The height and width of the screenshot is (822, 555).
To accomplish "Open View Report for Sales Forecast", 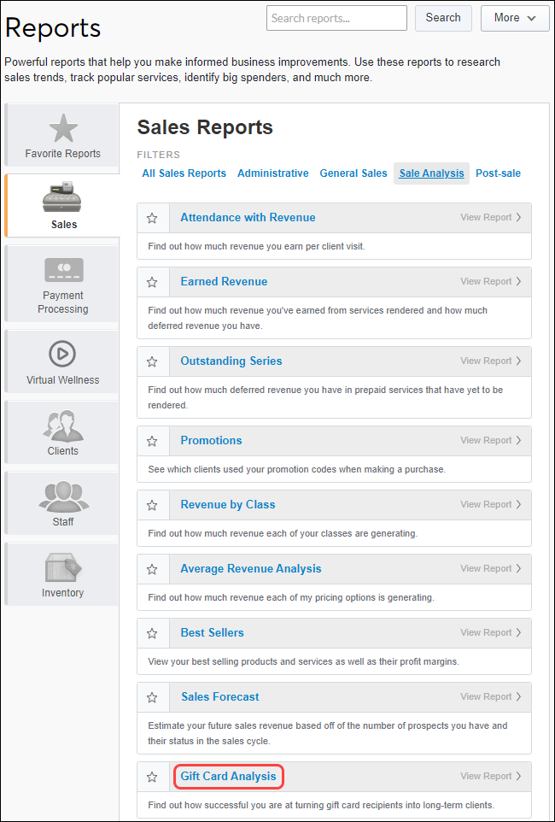I will coord(491,697).
